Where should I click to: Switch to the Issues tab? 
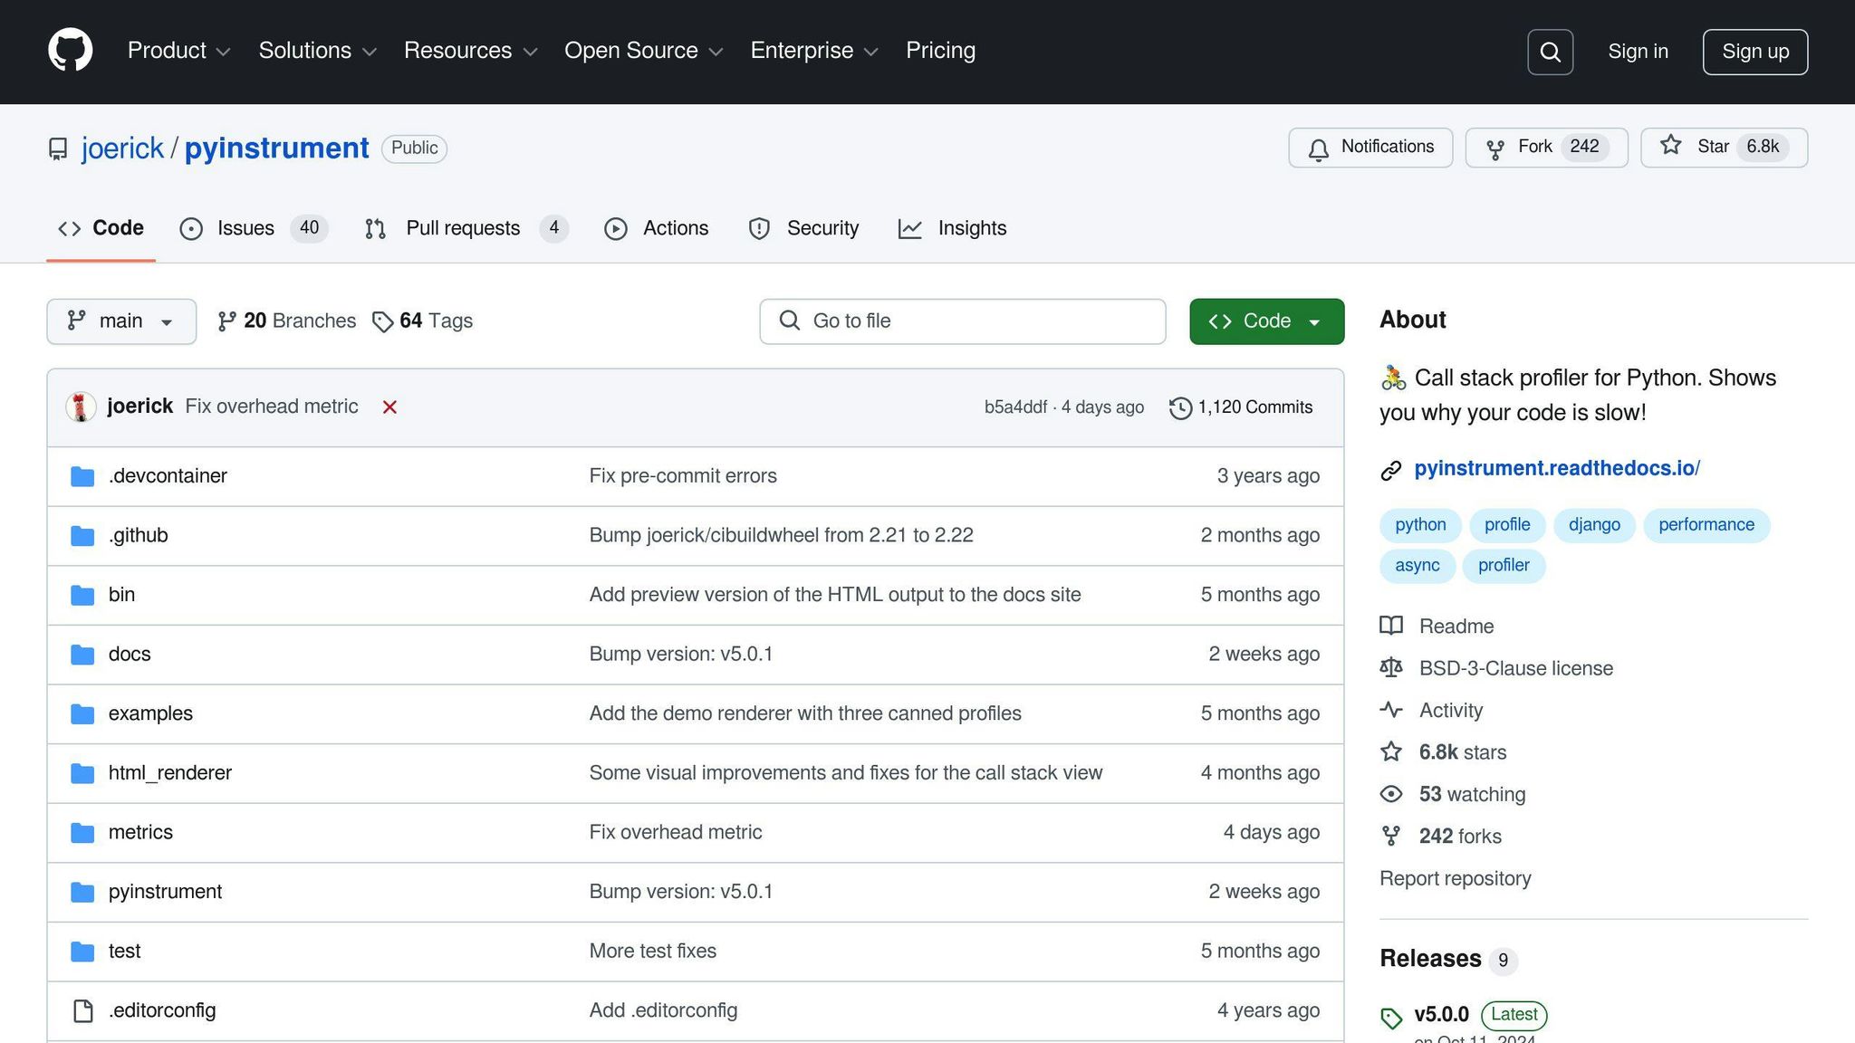click(x=245, y=228)
